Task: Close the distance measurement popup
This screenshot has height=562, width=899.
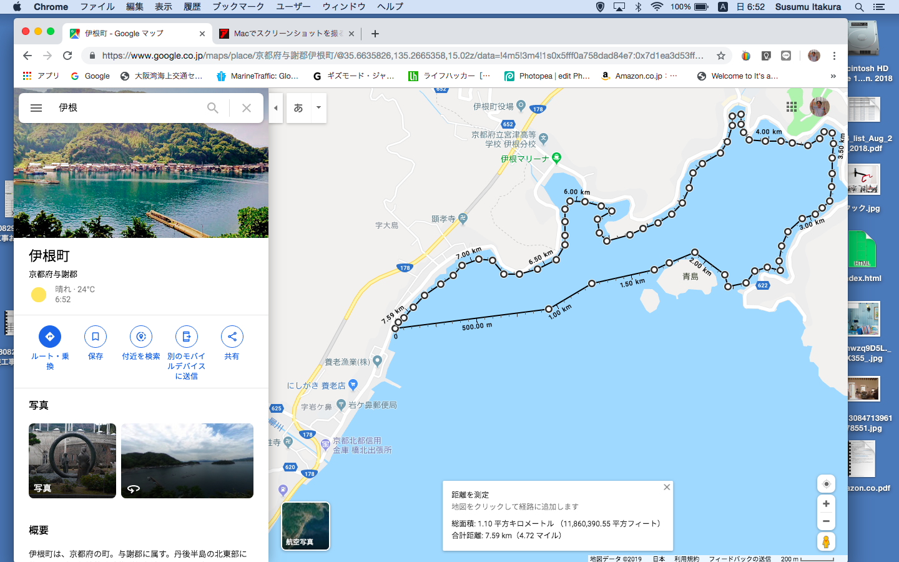Action: [x=667, y=487]
